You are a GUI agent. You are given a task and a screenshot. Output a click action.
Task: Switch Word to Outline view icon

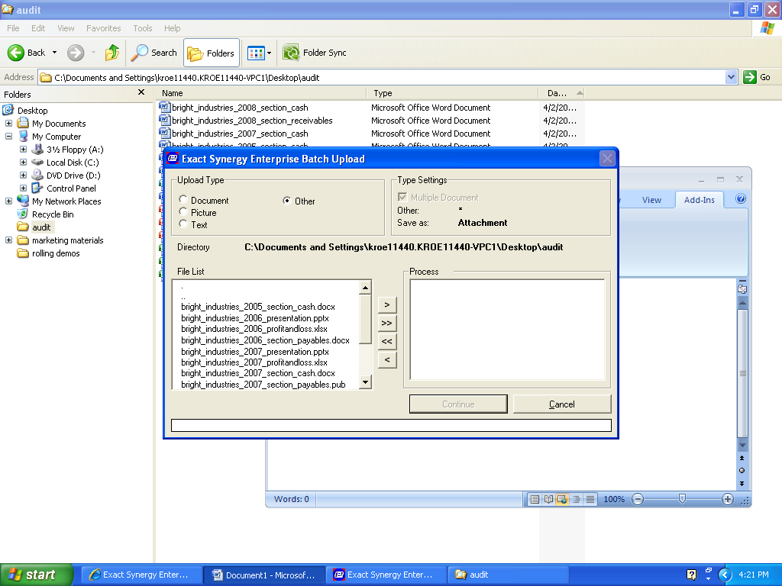(x=576, y=499)
